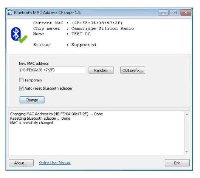200x178 pixels.
Task: Click the log scrollbar up arrow
Action: pyautogui.click(x=187, y=114)
